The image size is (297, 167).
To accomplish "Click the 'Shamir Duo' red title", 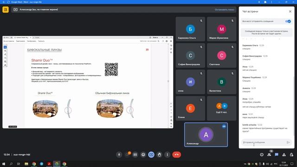I will [x=42, y=60].
